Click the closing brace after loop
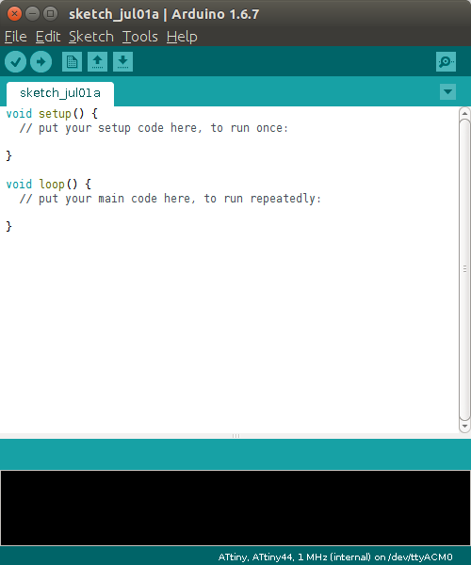This screenshot has height=565, width=471. coord(9,227)
